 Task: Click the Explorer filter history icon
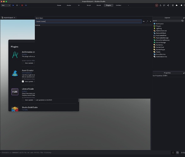click(182, 21)
